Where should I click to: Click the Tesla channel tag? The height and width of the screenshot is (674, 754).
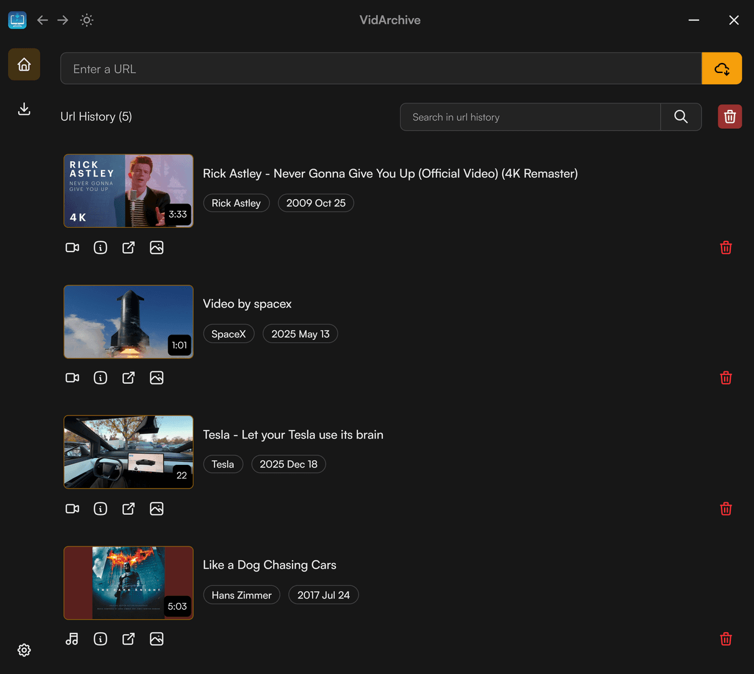[x=223, y=464]
